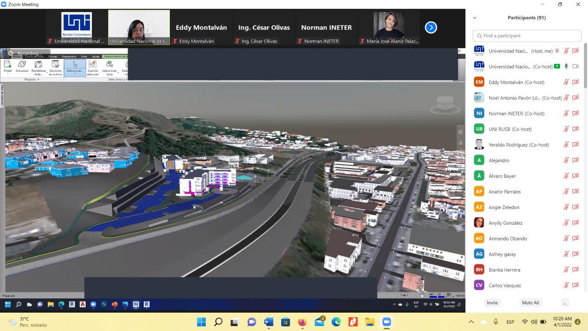
Task: Click Navisworks N icon in shared taskbar
Action: [136, 304]
